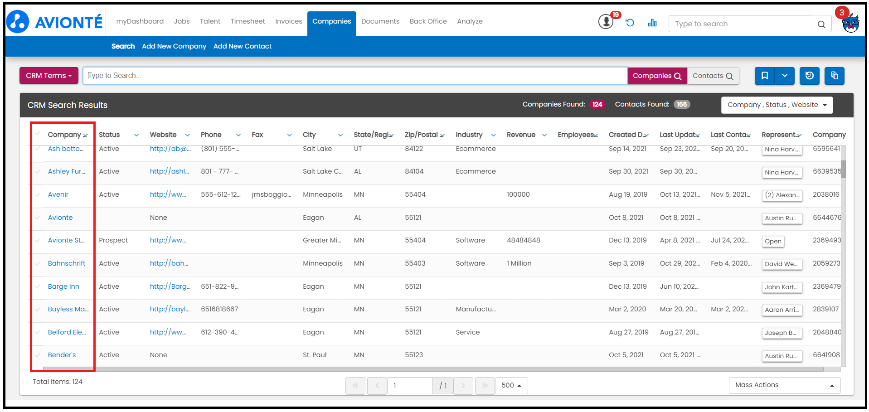
Task: Expand the Website column filter chevron
Action: (x=187, y=135)
